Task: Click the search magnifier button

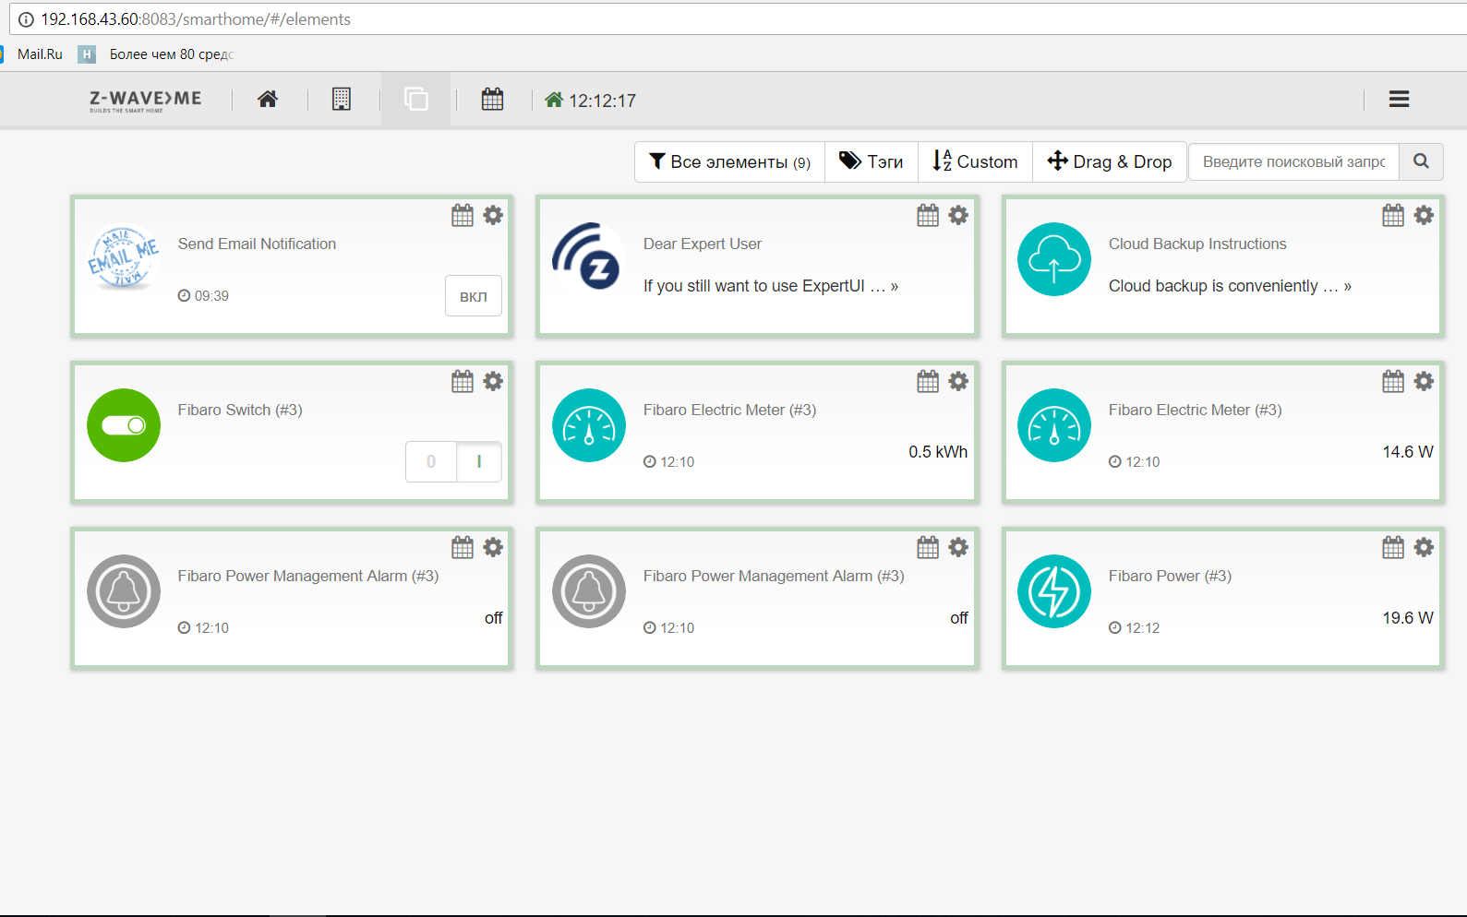Action: pyautogui.click(x=1422, y=161)
